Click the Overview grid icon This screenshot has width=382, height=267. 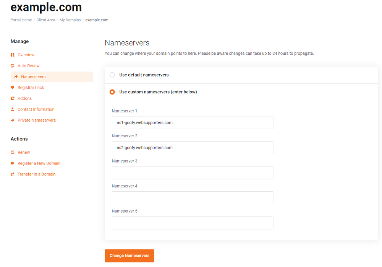[x=13, y=55]
